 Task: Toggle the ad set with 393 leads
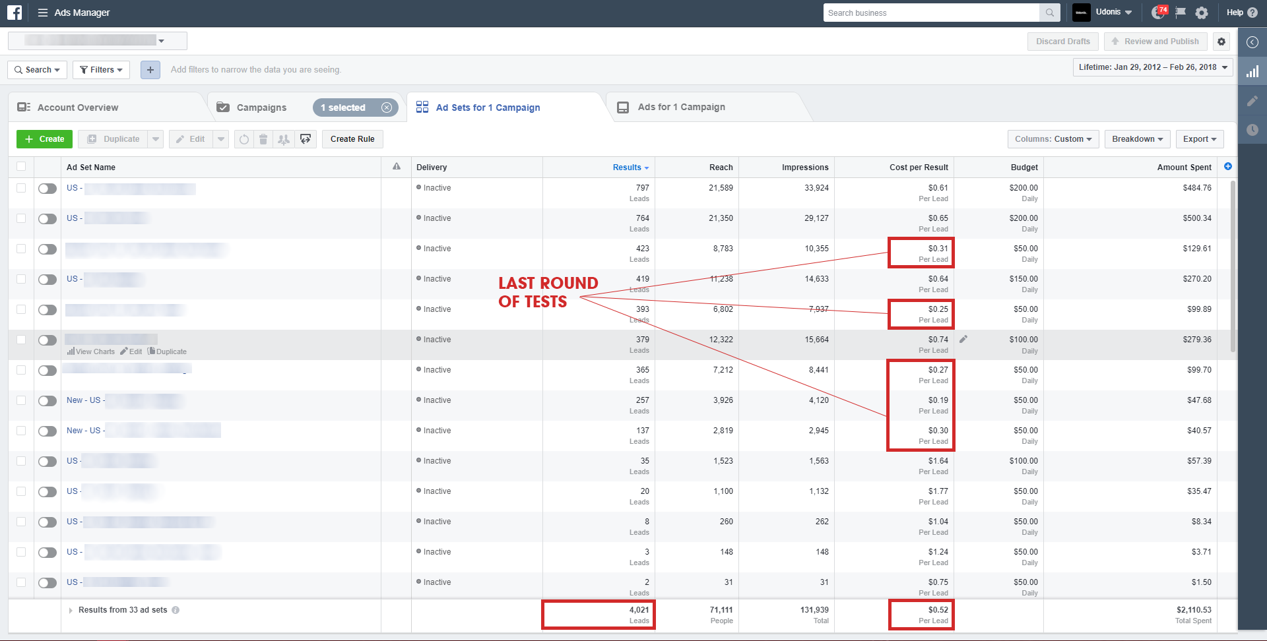pos(48,310)
